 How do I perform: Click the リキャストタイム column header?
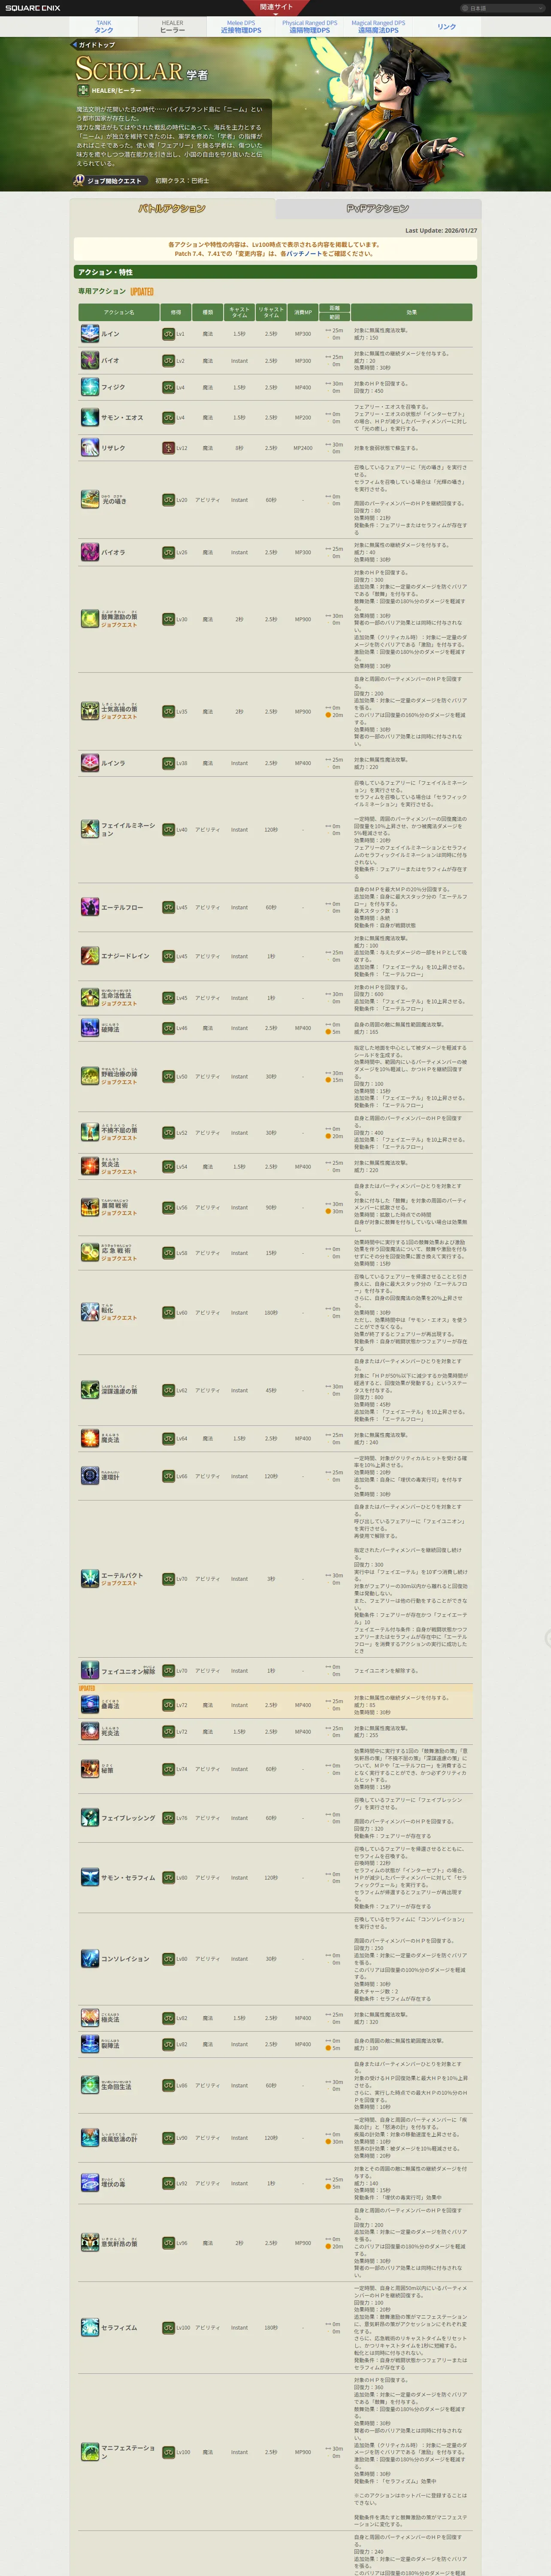271,312
